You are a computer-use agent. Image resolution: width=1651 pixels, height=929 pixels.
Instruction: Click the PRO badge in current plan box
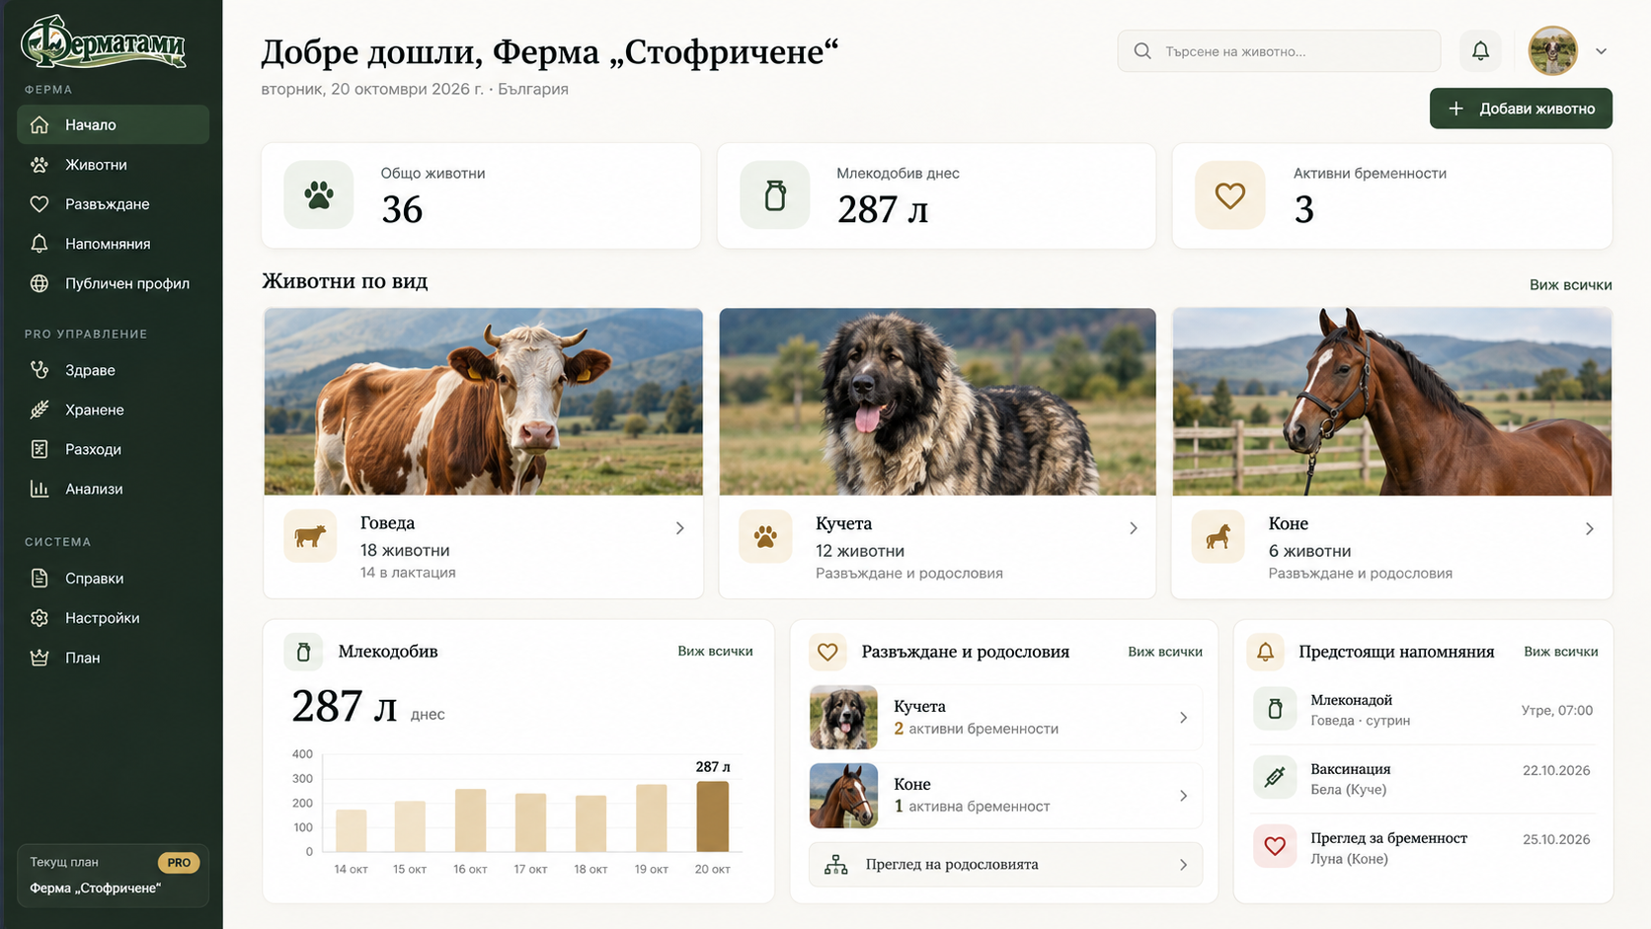click(179, 863)
